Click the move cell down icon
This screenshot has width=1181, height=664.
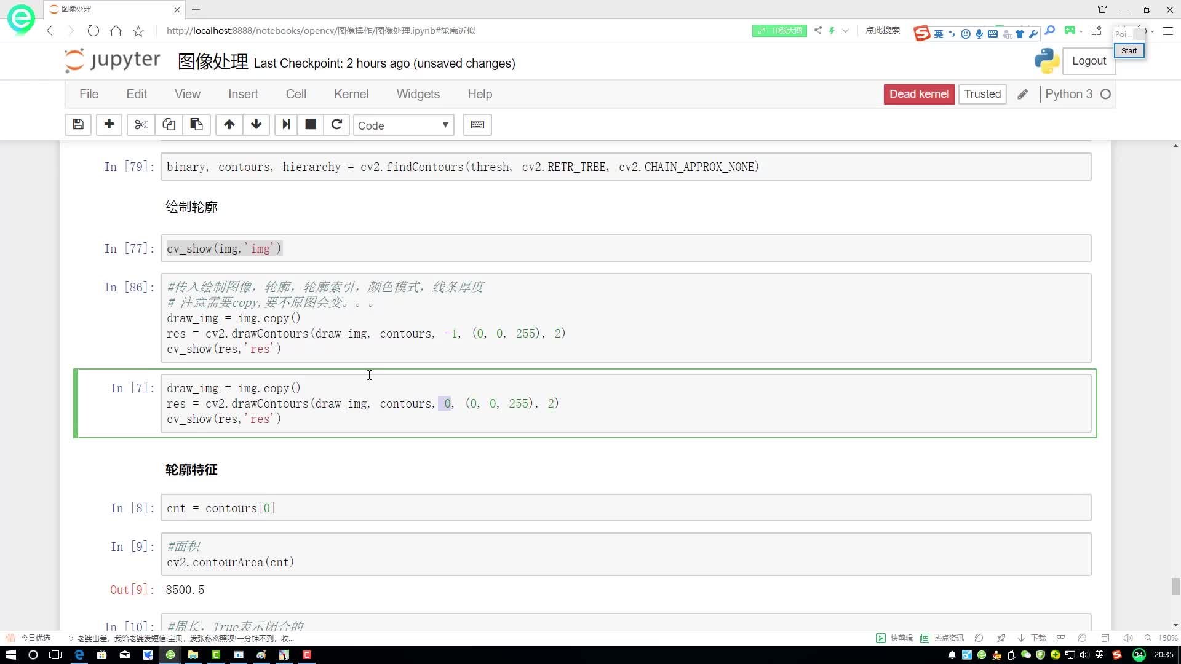tap(256, 125)
